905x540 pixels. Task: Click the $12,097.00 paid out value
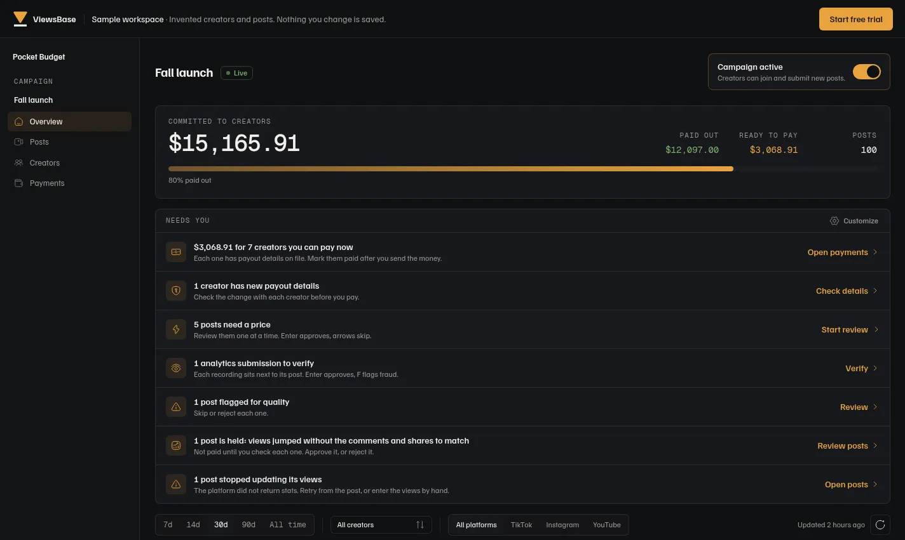(x=692, y=150)
